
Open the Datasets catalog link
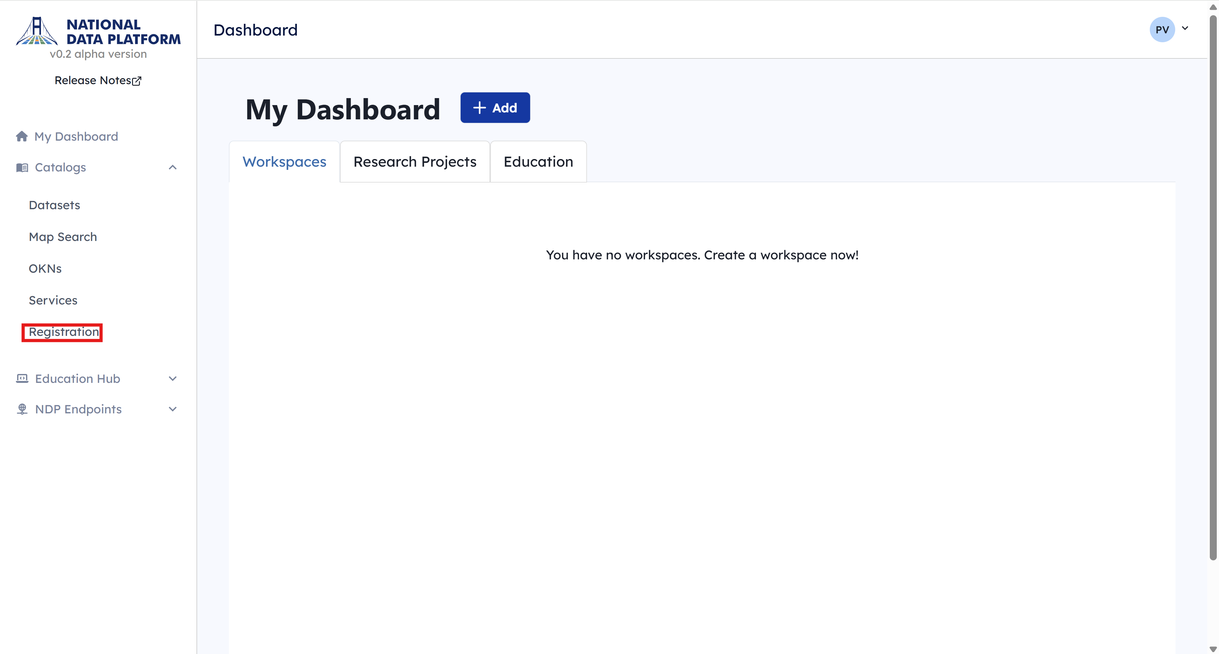[54, 205]
